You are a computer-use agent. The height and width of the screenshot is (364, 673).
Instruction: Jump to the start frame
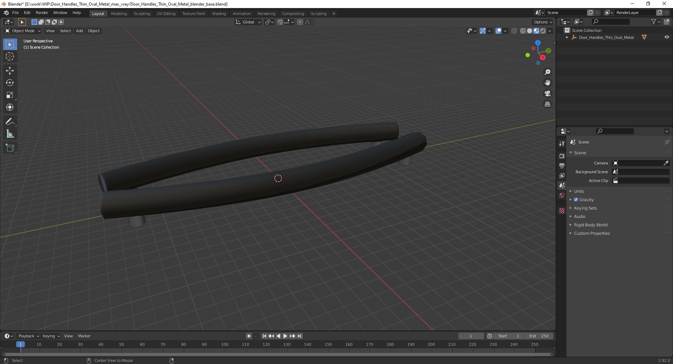pyautogui.click(x=264, y=336)
